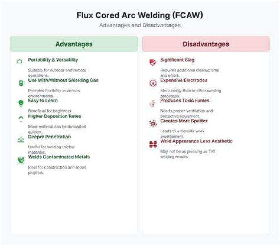Click the Deeper Penetration icon

tap(21, 139)
